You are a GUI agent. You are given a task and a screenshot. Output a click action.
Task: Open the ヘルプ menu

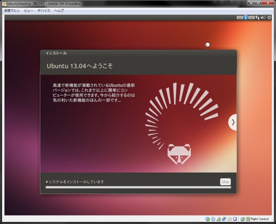(59, 11)
